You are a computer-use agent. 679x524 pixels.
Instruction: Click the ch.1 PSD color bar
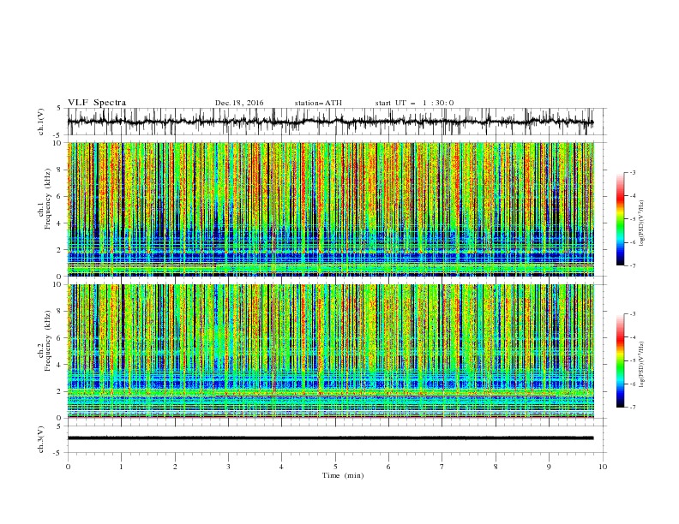[x=621, y=219]
